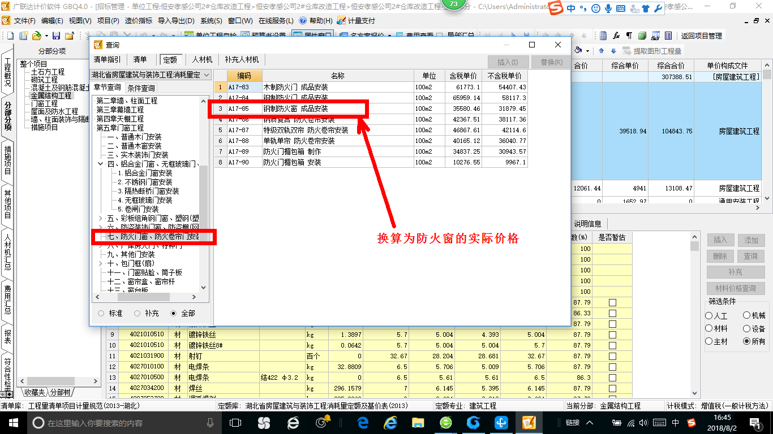773x434 pixels.
Task: Click 材料价格查询 button
Action: click(735, 288)
